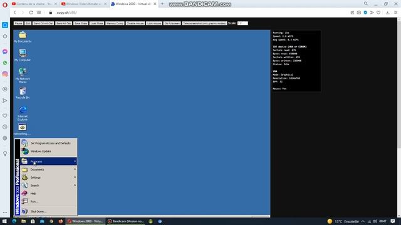Select the My Network Places desktop icon
The height and width of the screenshot is (225, 401).
click(x=23, y=76)
